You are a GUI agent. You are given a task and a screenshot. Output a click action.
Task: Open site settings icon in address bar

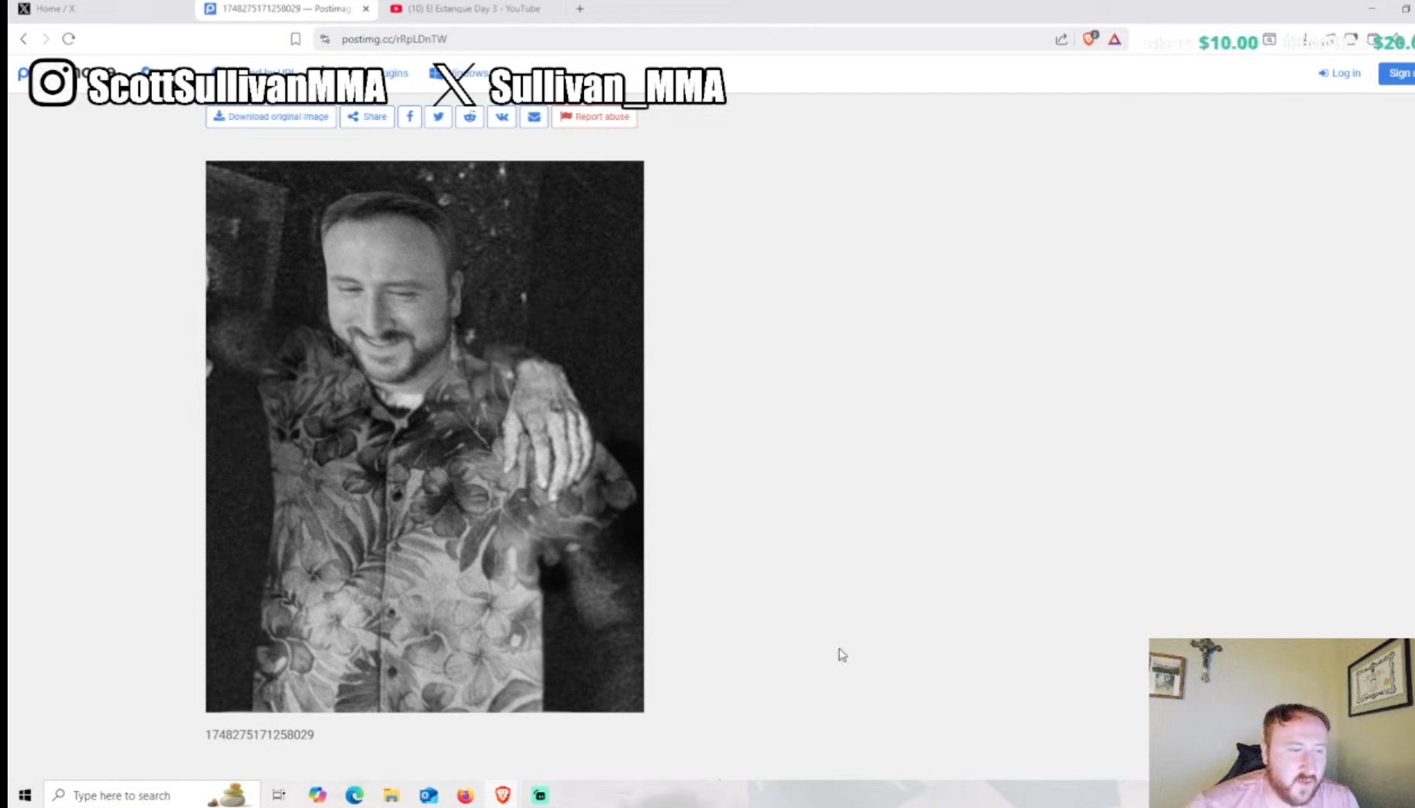(325, 39)
